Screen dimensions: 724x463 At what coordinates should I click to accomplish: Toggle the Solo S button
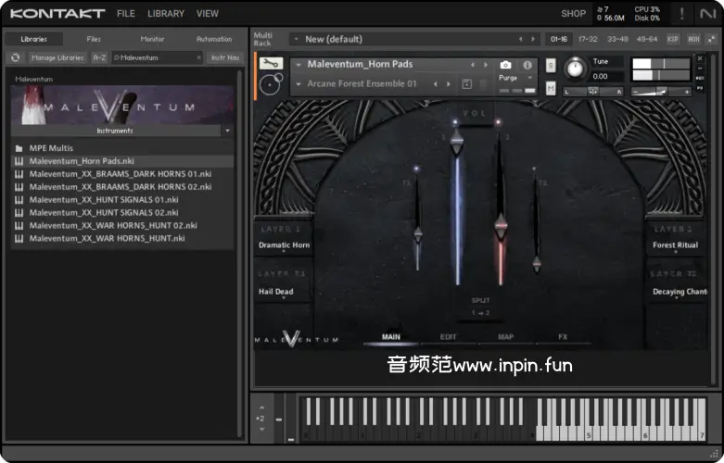pos(551,65)
